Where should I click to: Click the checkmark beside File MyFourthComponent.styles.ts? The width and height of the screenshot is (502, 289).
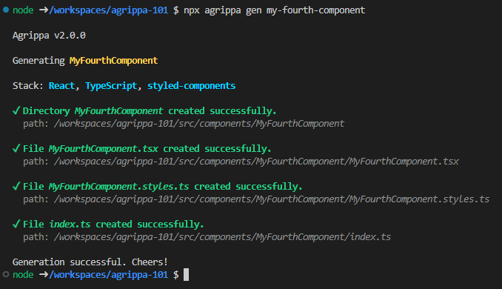(16, 187)
